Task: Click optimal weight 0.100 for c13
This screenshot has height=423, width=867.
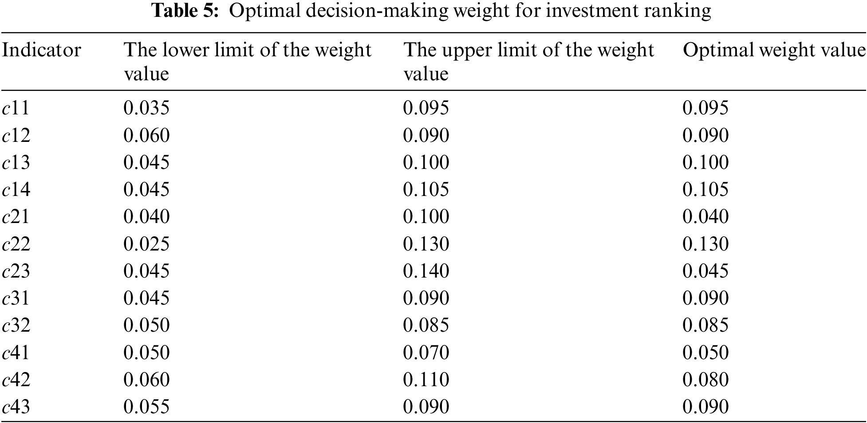Action: click(705, 162)
